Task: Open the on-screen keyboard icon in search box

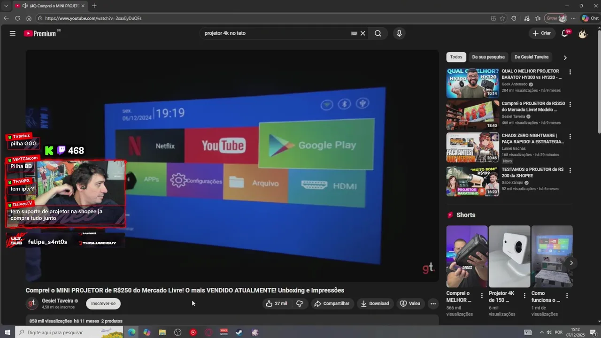Action: tap(354, 33)
